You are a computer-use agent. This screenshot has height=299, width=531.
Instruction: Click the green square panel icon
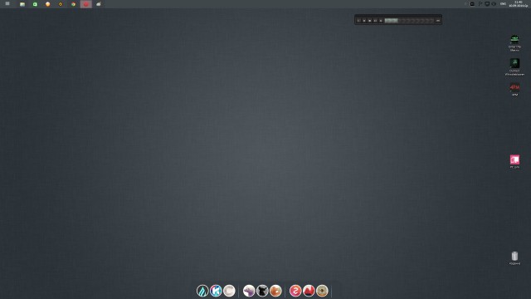(x=35, y=4)
